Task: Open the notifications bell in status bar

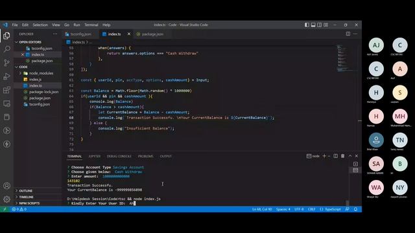Action: 356,209
